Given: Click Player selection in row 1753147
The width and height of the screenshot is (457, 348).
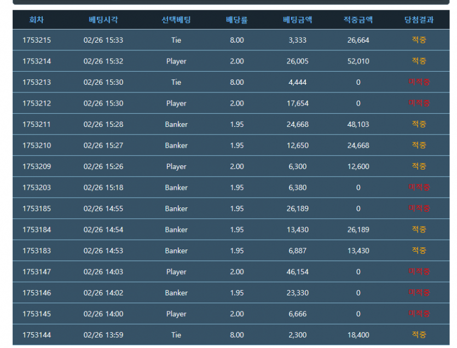Looking at the screenshot, I should coord(176,271).
